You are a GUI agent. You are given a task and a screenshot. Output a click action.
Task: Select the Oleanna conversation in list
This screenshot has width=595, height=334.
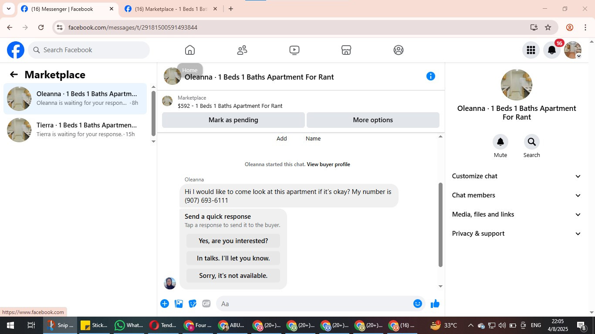[x=75, y=99]
